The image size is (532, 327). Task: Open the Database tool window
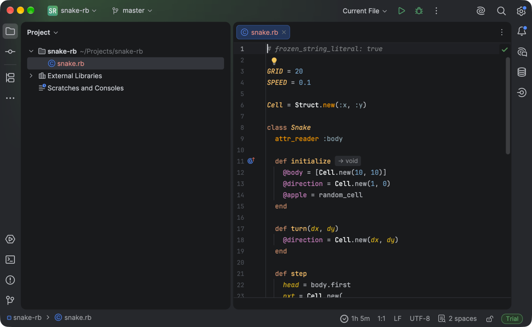click(x=522, y=72)
